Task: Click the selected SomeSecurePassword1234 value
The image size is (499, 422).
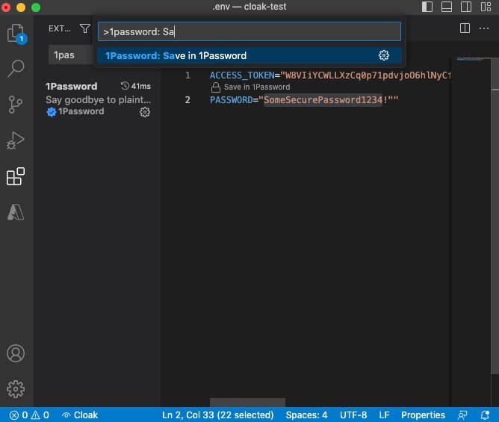Action: 323,100
